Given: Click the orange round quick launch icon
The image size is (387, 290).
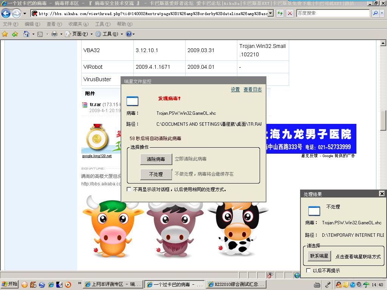Looking at the screenshot, I should click(25, 284).
